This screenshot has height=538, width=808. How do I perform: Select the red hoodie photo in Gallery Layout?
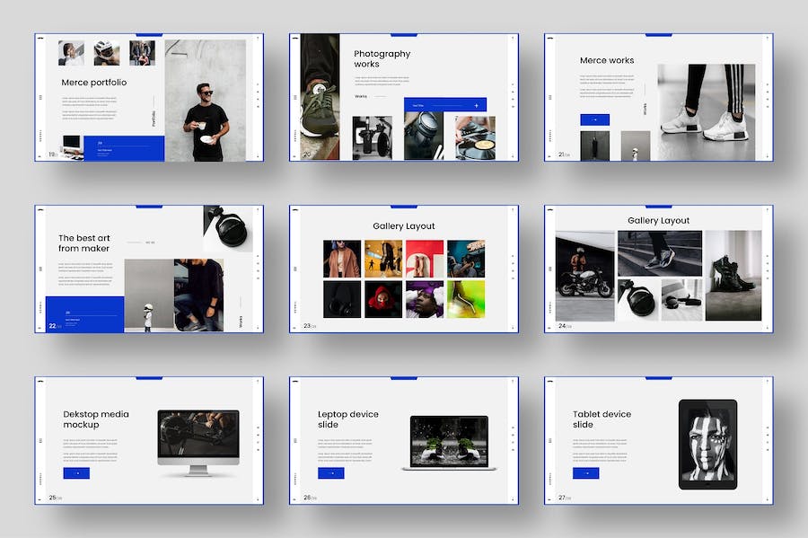click(382, 299)
